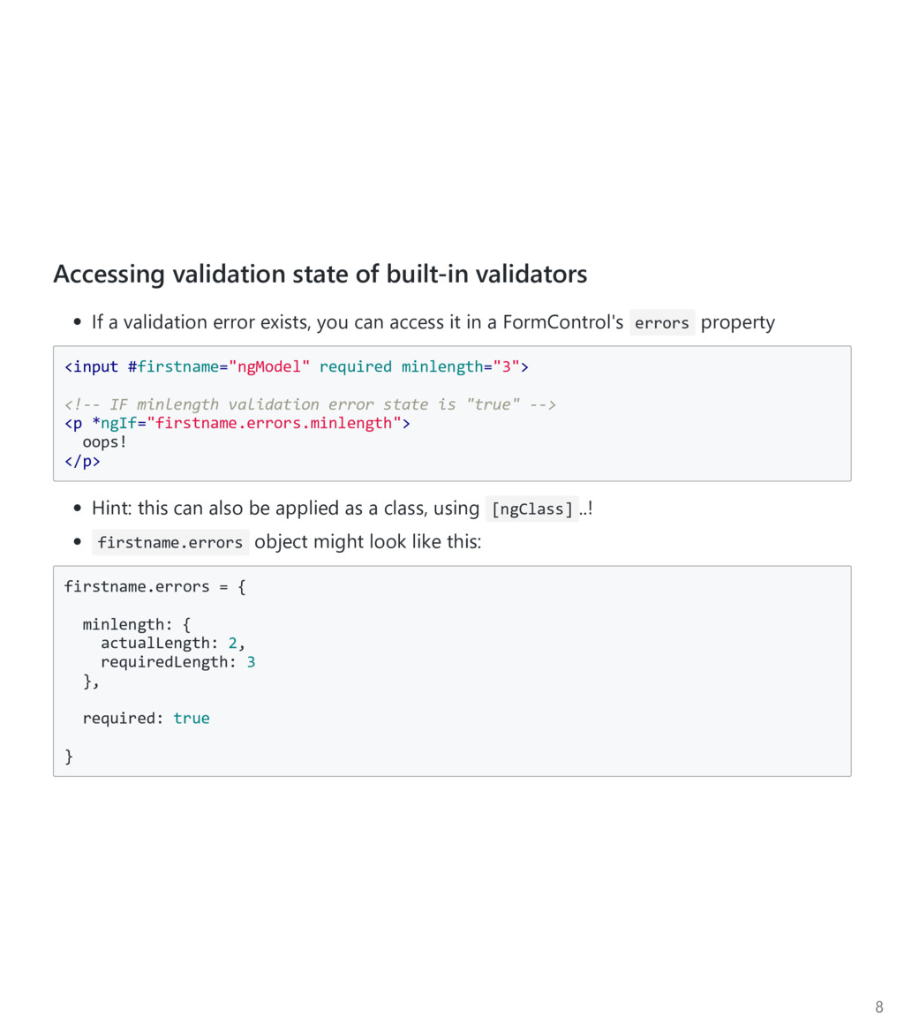Click the inline [ngClass] code badge
904x1033 pixels.
(x=532, y=509)
